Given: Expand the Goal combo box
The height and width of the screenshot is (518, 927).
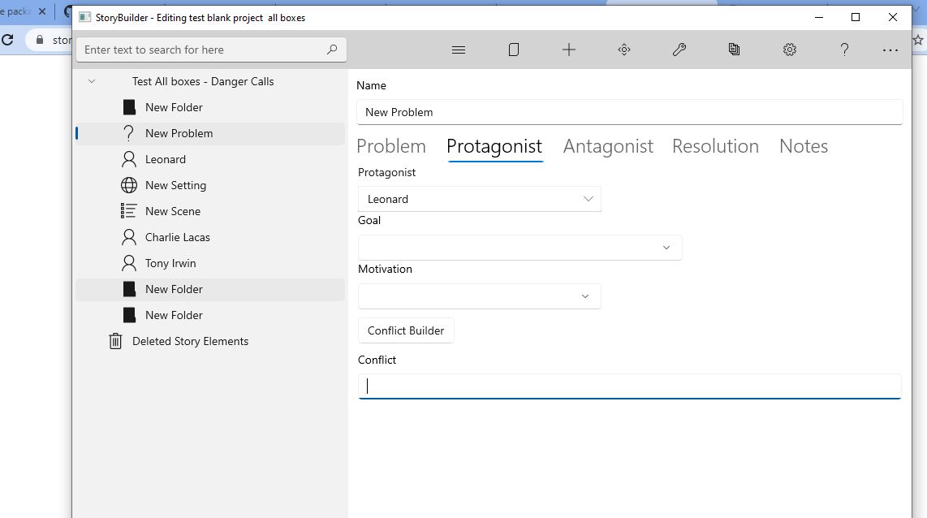Looking at the screenshot, I should pos(520,248).
